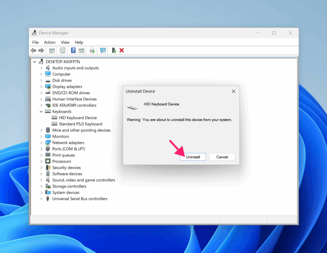Click the Software devices category icon

(x=48, y=174)
